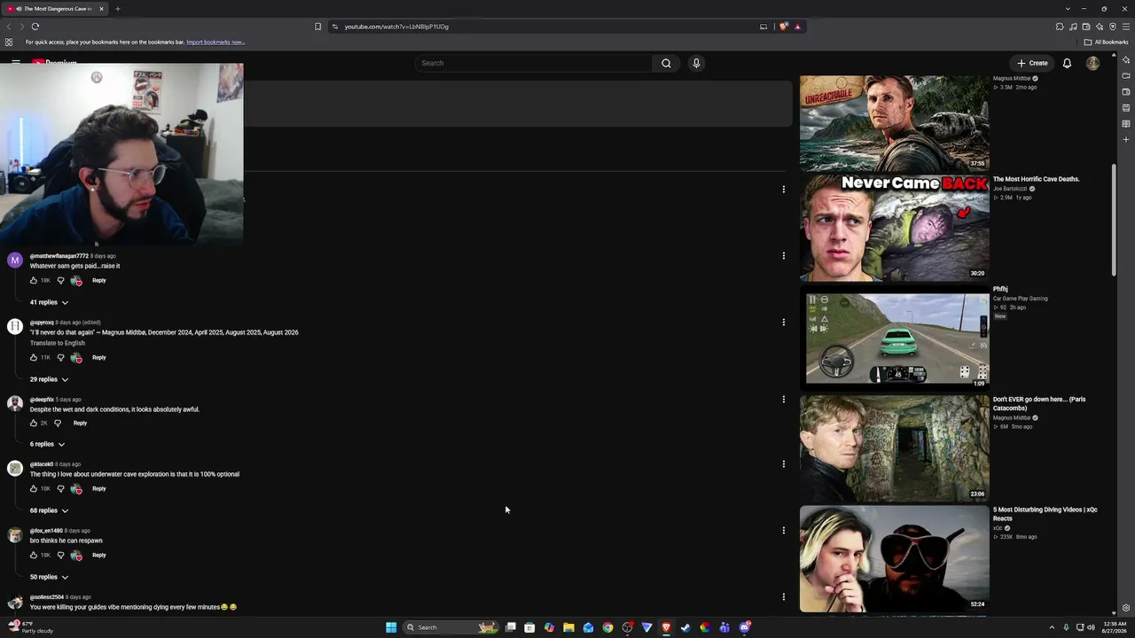
Task: Click "The Most Horrific Cave Deaths." title
Action: tap(1036, 179)
